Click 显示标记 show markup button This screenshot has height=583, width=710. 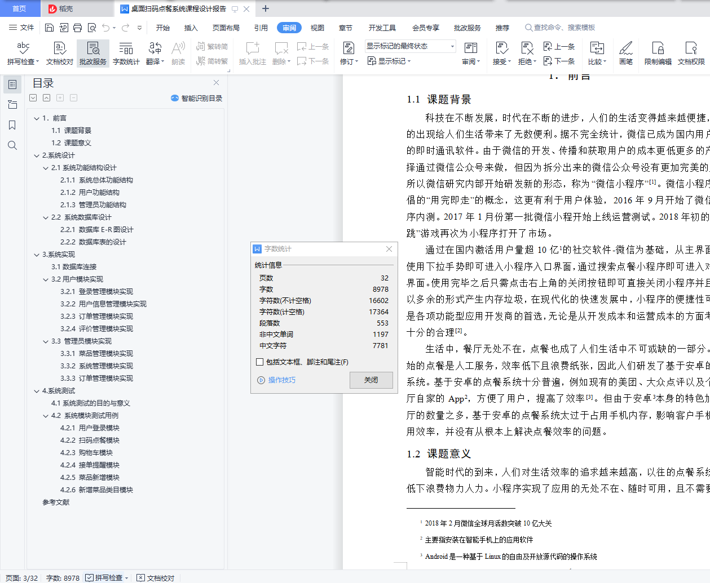tap(389, 61)
